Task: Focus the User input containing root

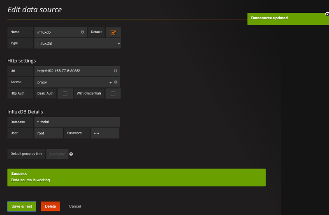Action: 49,133
